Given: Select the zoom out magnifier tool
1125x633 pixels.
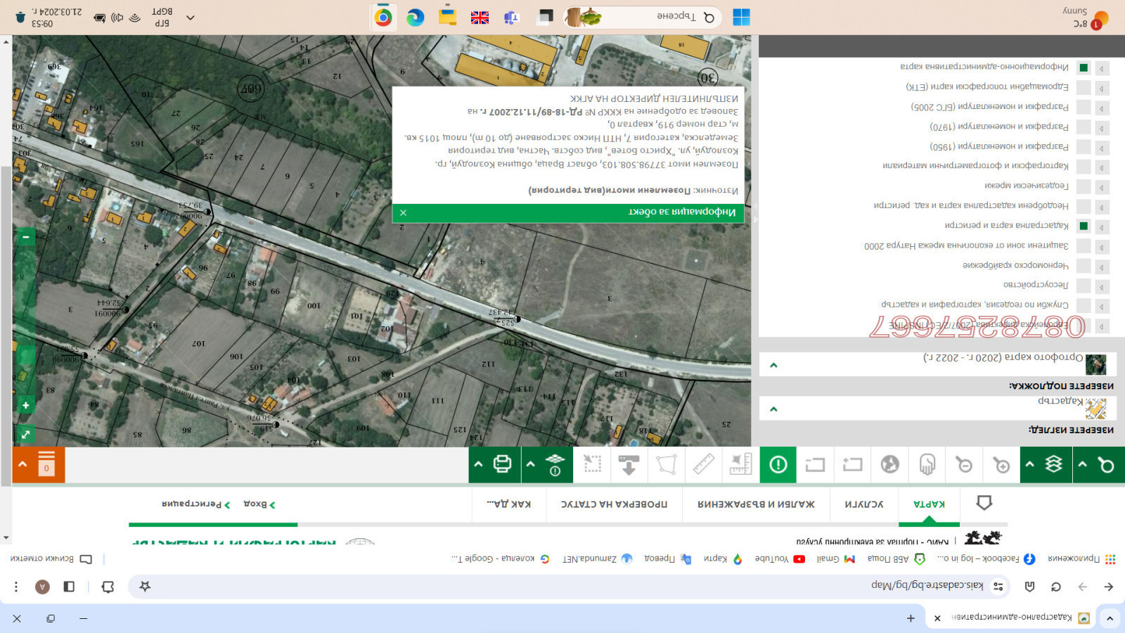Looking at the screenshot, I should (x=963, y=464).
